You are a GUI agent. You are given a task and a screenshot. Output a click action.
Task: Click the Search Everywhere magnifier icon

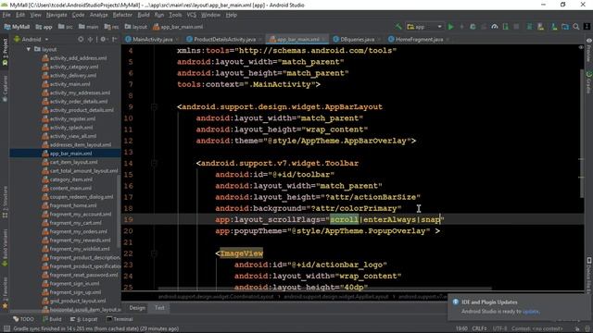click(x=576, y=27)
